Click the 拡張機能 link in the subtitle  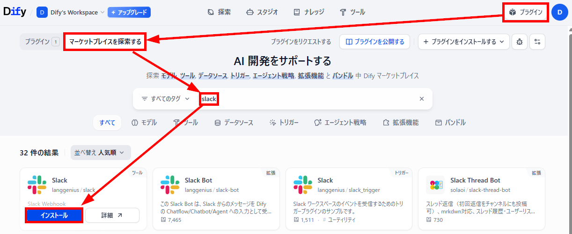(311, 75)
